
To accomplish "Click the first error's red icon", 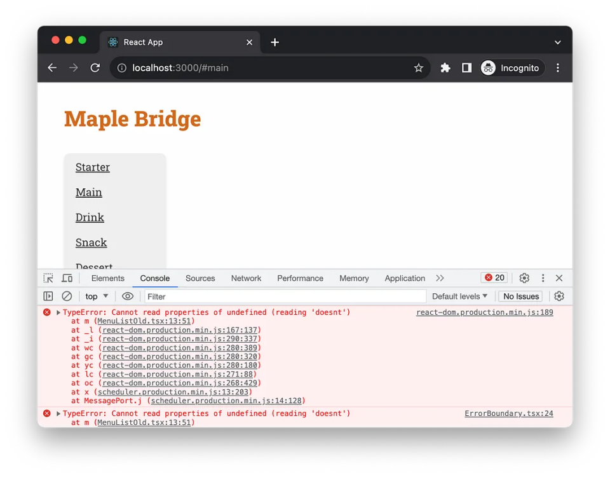I will tap(46, 312).
